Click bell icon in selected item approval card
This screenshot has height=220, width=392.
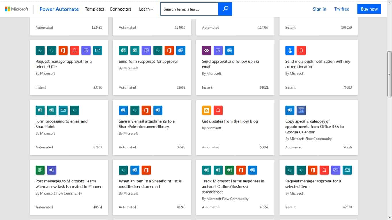pos(324,170)
